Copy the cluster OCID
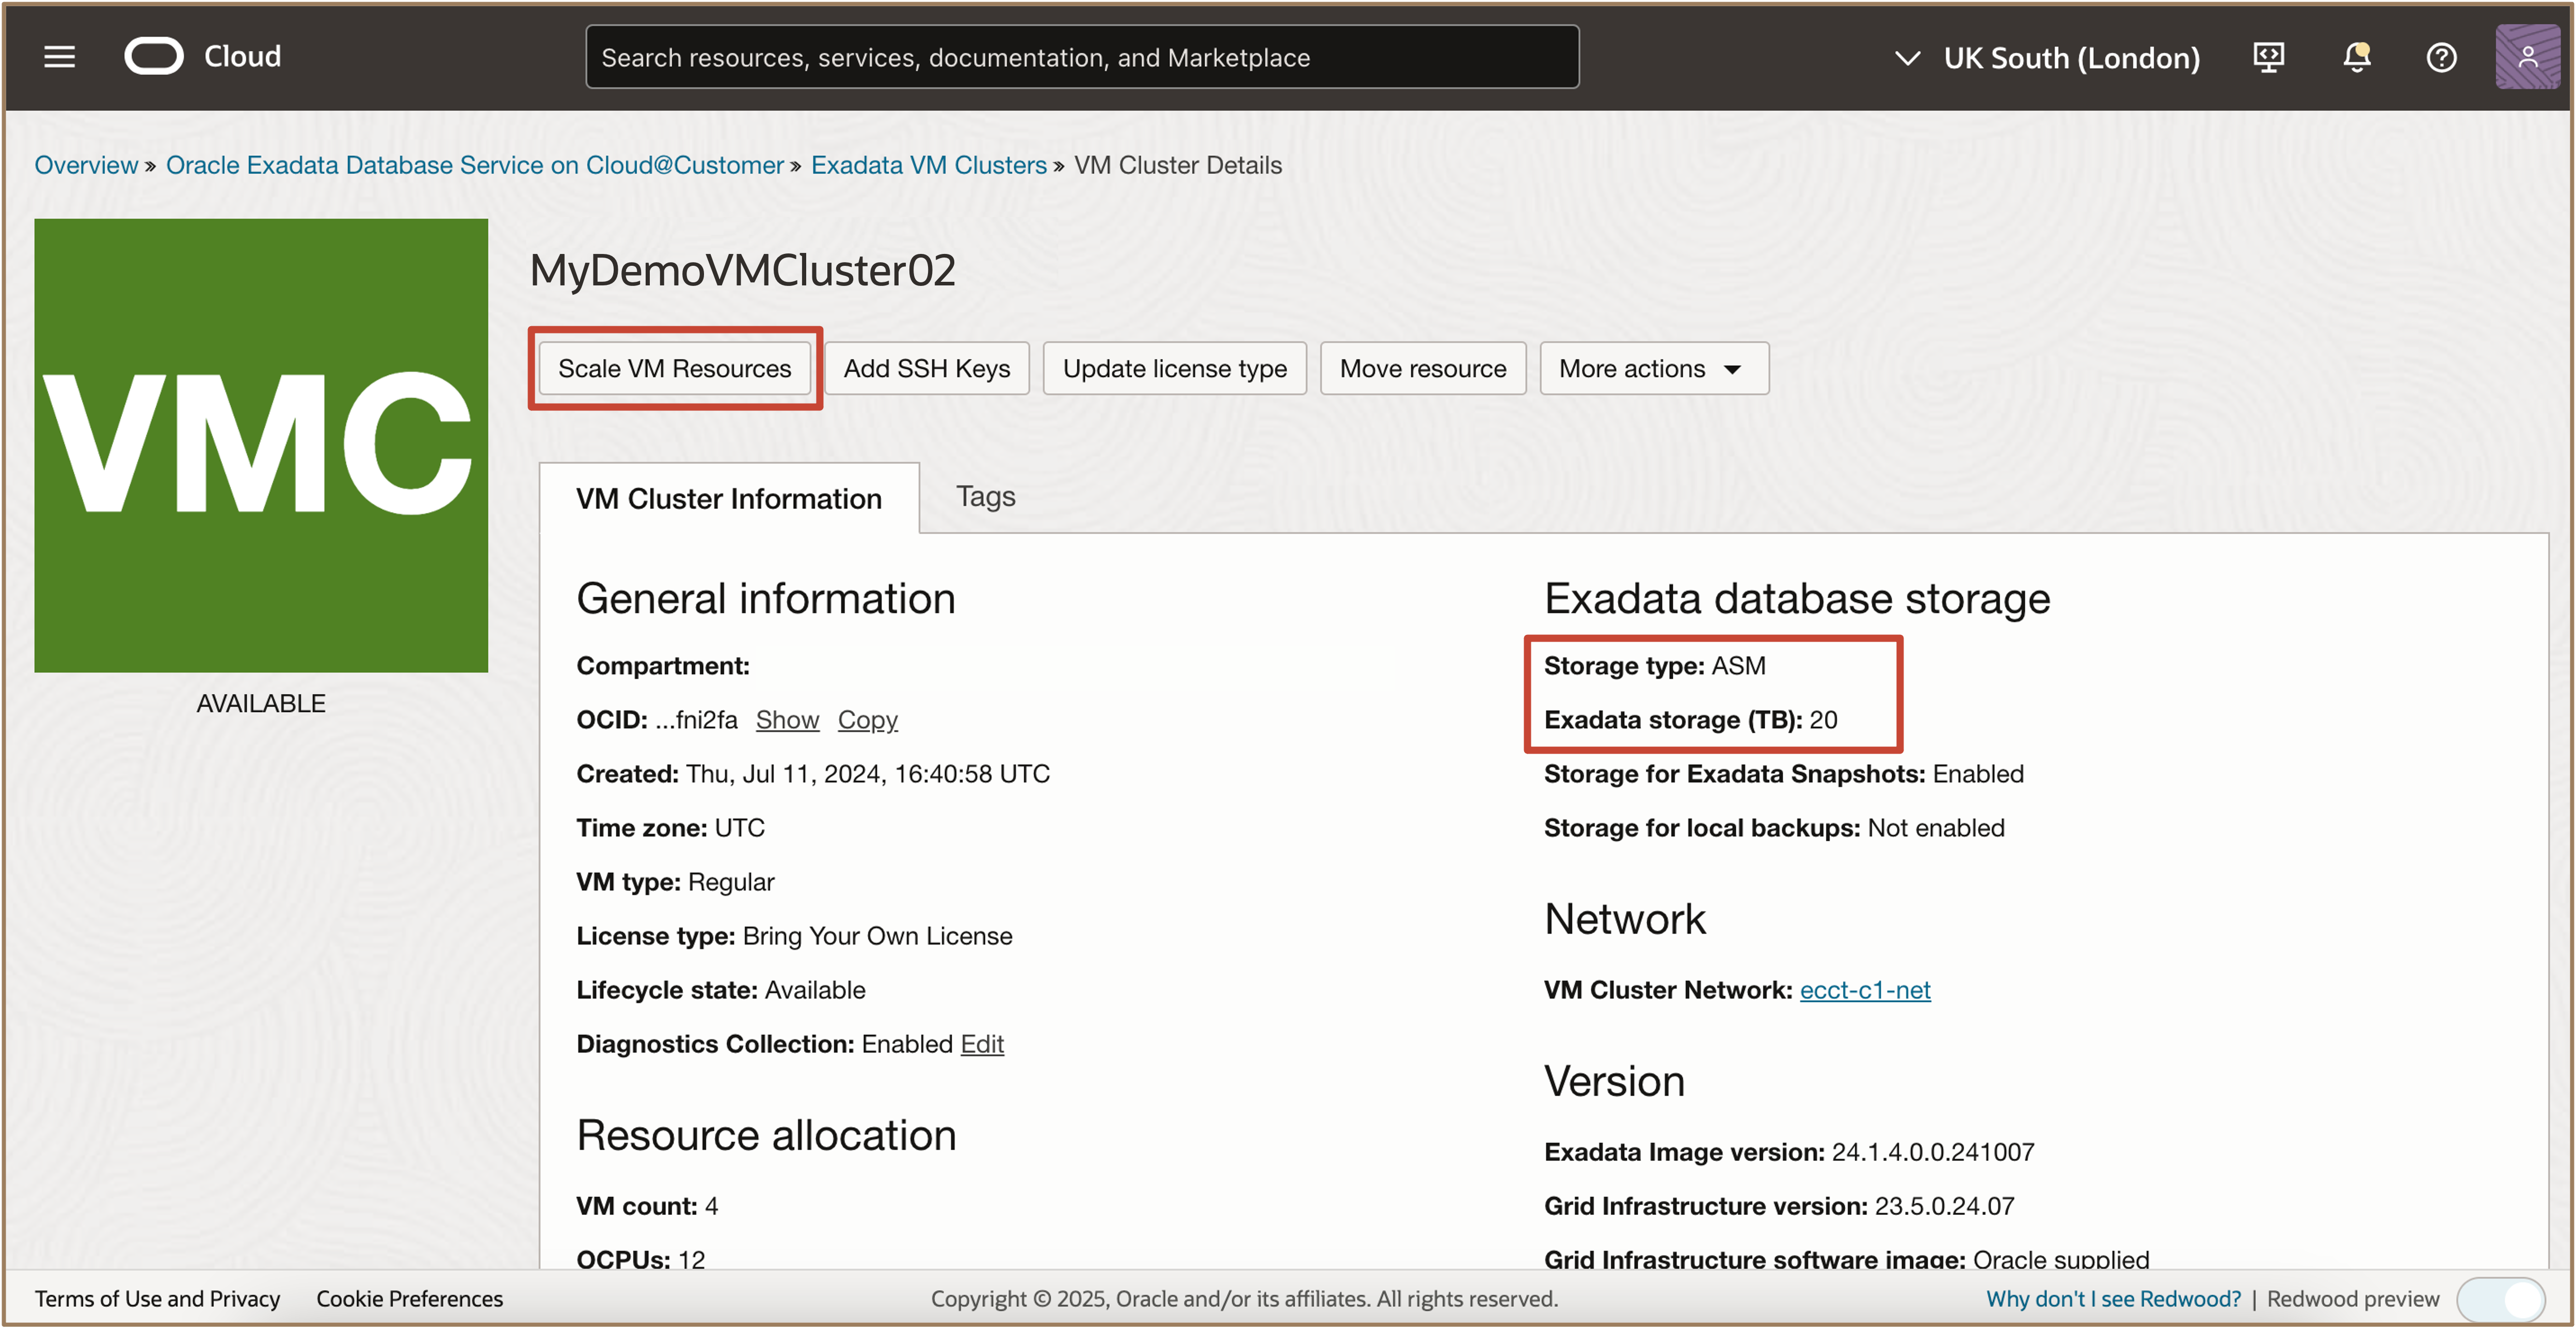 867,719
